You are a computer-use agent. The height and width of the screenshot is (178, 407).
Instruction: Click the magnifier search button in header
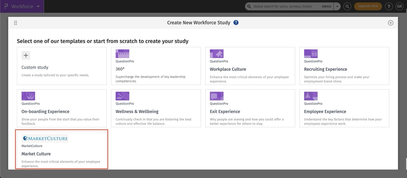click(x=348, y=6)
